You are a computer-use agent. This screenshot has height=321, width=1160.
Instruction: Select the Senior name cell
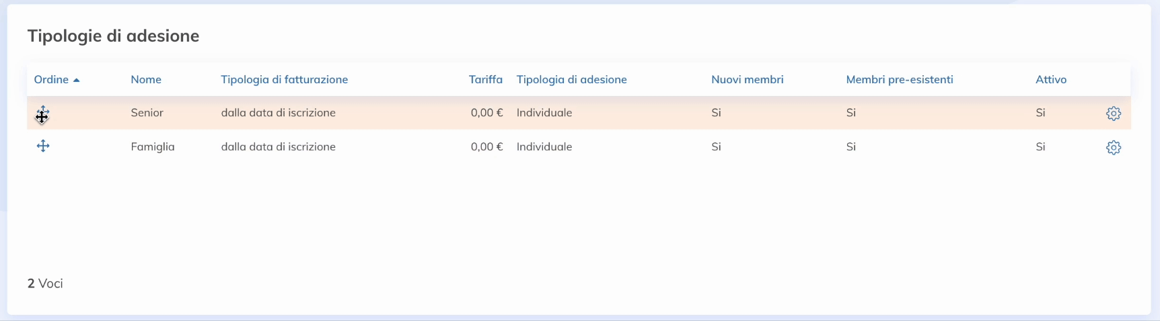[x=147, y=113]
